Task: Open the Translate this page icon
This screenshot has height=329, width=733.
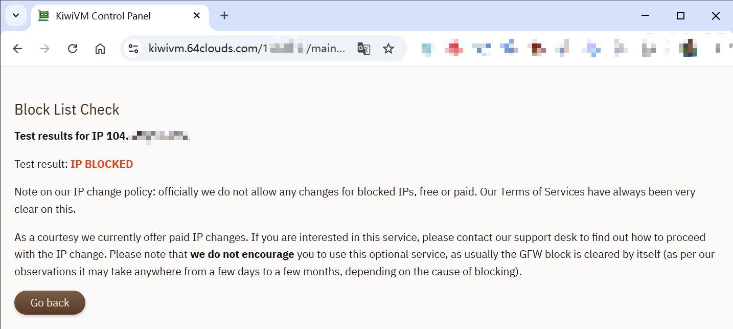Action: [363, 49]
